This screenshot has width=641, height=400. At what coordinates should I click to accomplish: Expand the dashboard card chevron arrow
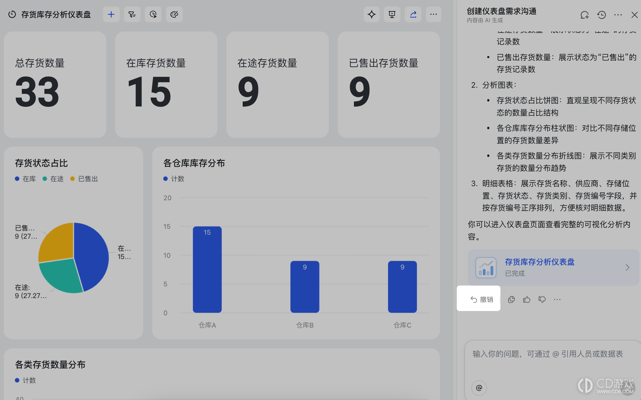627,267
